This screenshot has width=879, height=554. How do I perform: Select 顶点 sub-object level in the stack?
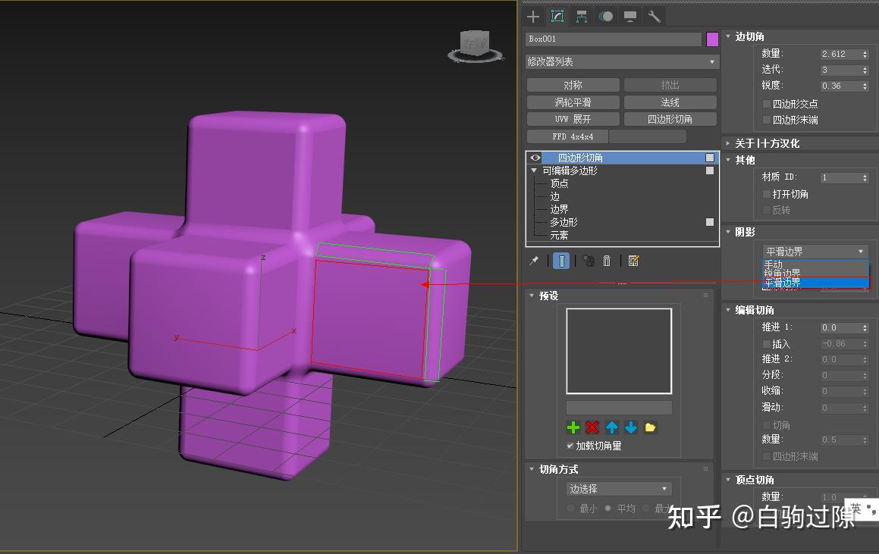click(x=559, y=183)
